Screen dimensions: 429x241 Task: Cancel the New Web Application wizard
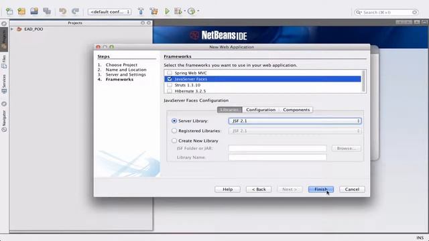click(x=352, y=189)
